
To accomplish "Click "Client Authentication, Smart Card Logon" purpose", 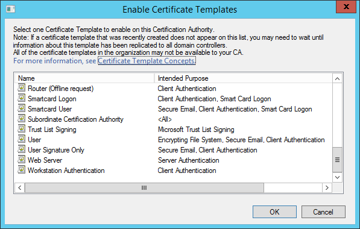I will coord(215,99).
